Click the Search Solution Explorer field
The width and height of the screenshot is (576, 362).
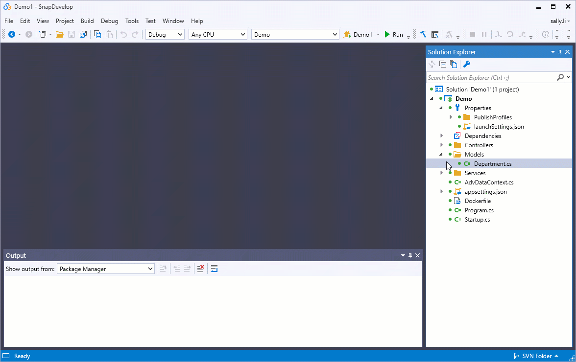pyautogui.click(x=492, y=77)
